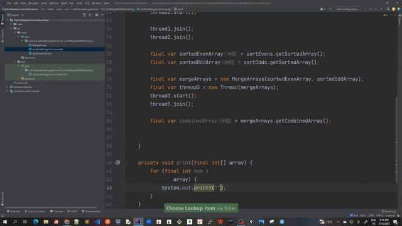Open the Version Control tool window

[x=35, y=212]
